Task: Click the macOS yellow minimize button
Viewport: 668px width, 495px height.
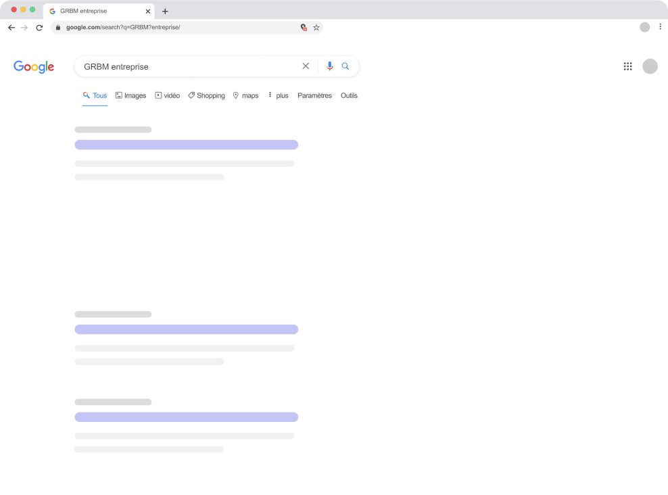Action: 23,9
